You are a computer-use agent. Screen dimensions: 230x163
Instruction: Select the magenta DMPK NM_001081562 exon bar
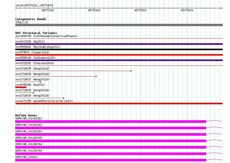(x=111, y=128)
